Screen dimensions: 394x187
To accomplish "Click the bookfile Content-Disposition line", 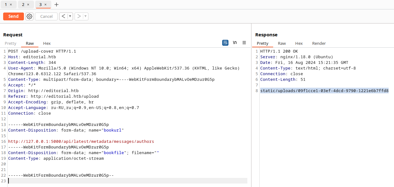I will [x=84, y=153].
